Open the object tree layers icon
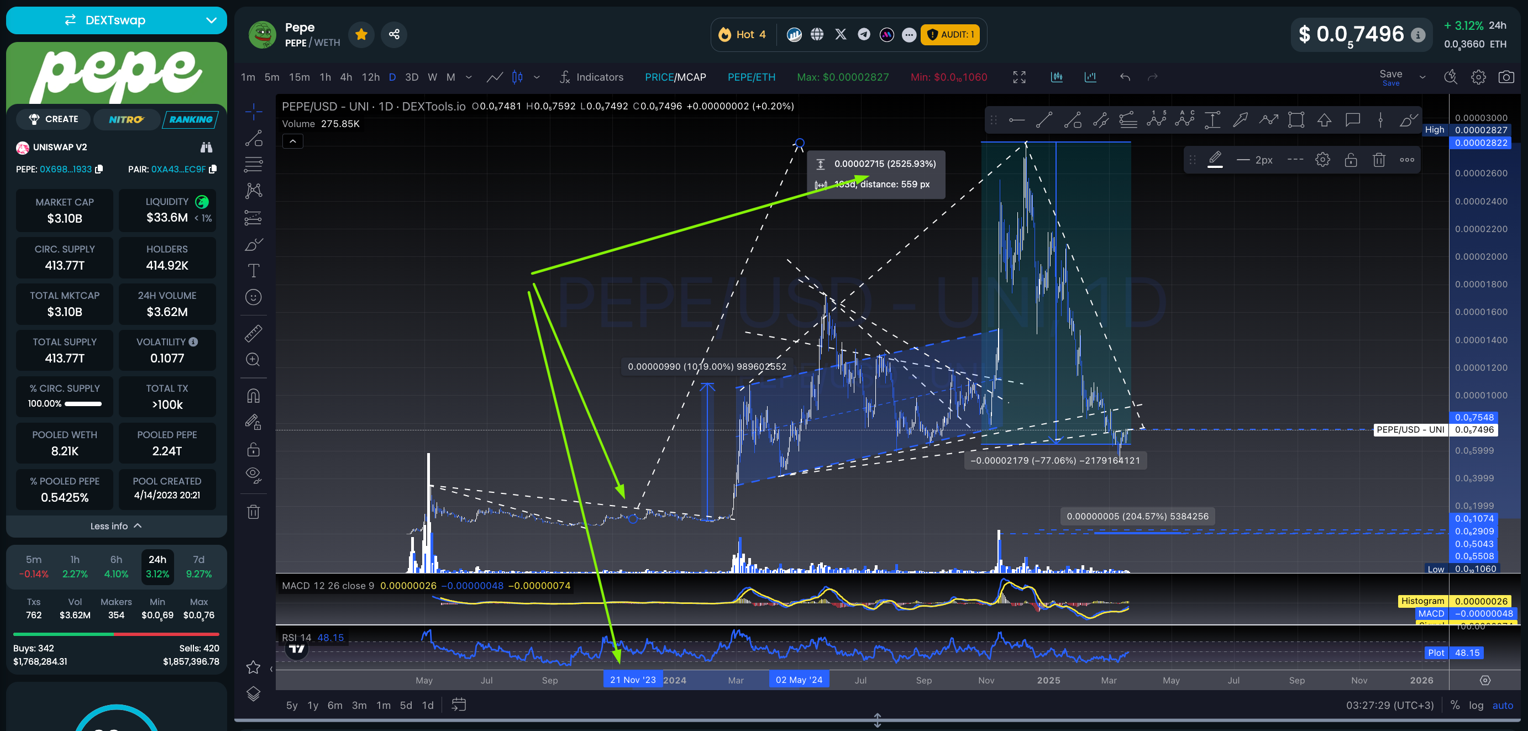The width and height of the screenshot is (1528, 731). [x=254, y=693]
